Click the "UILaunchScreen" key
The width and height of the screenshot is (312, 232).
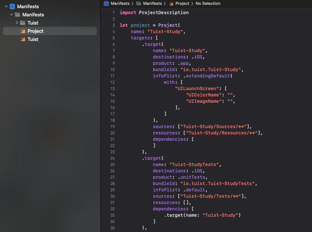point(197,89)
